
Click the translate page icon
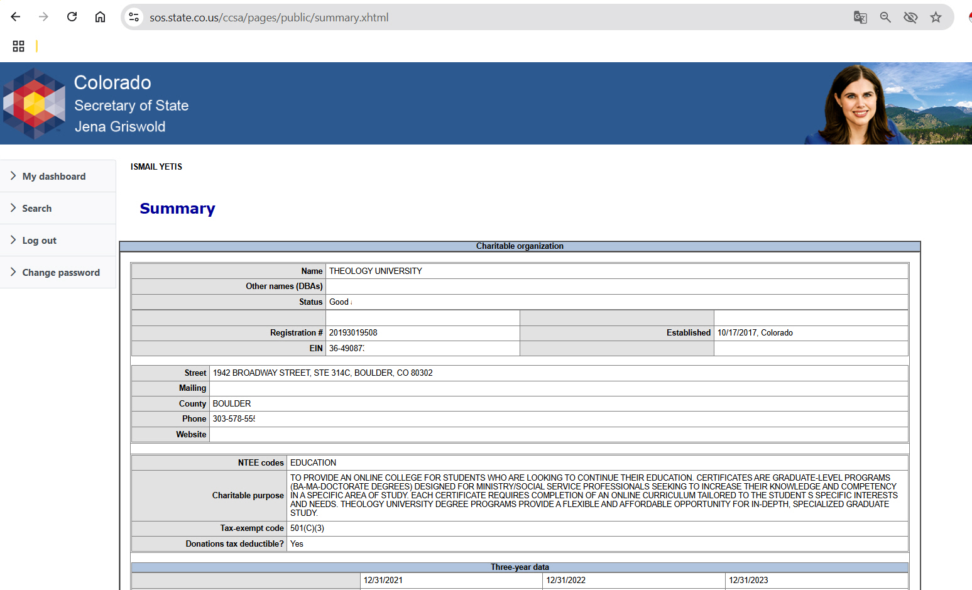coord(860,18)
